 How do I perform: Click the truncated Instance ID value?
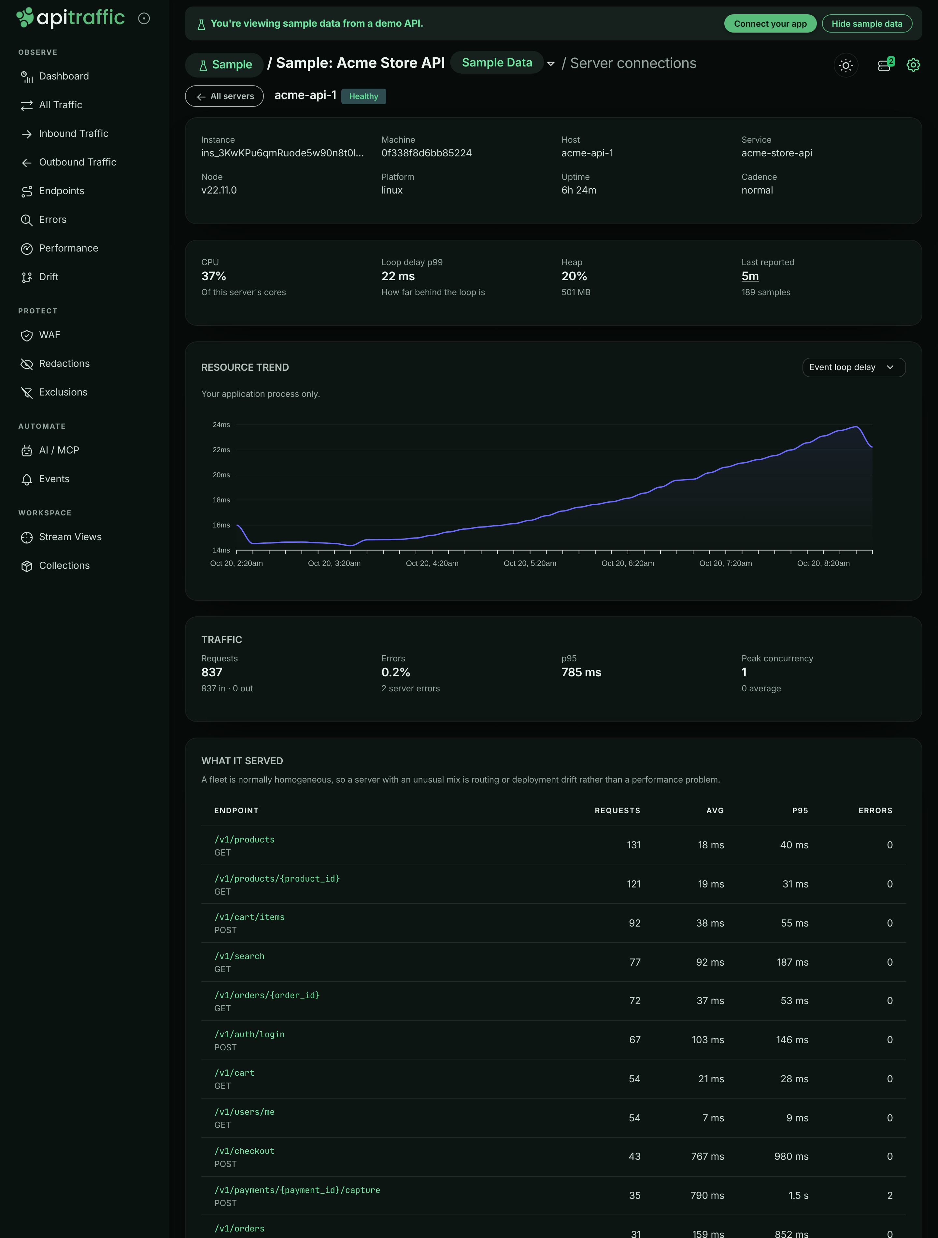pos(282,153)
